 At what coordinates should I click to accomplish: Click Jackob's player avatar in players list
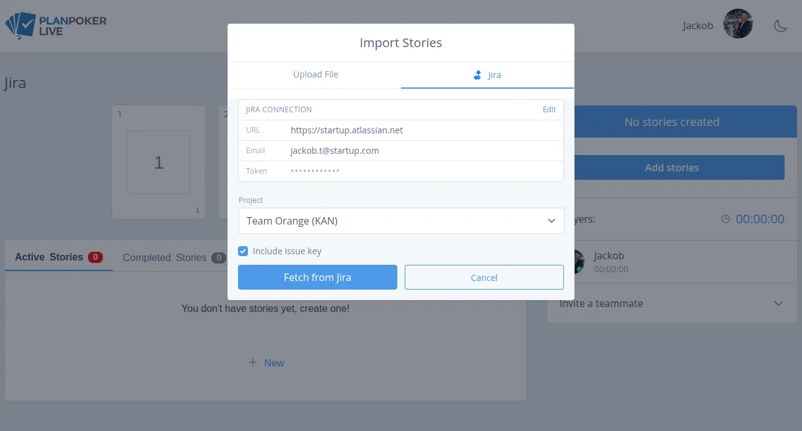(x=576, y=262)
